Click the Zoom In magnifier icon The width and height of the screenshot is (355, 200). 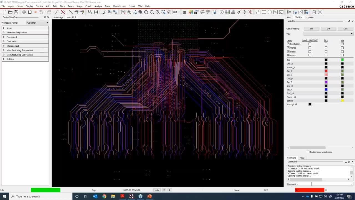(146, 12)
